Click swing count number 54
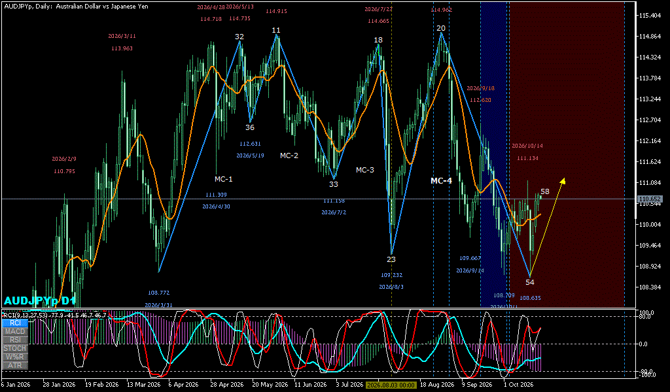 pyautogui.click(x=530, y=282)
